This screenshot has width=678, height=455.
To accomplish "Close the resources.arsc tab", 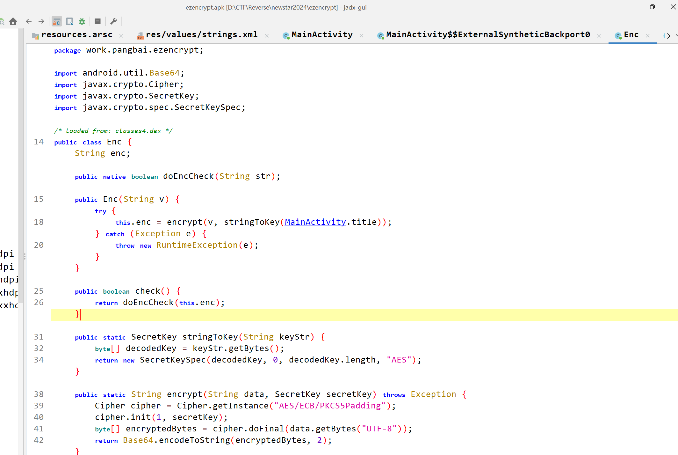I will click(121, 36).
